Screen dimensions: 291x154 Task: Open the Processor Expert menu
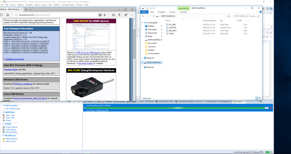point(68,5)
